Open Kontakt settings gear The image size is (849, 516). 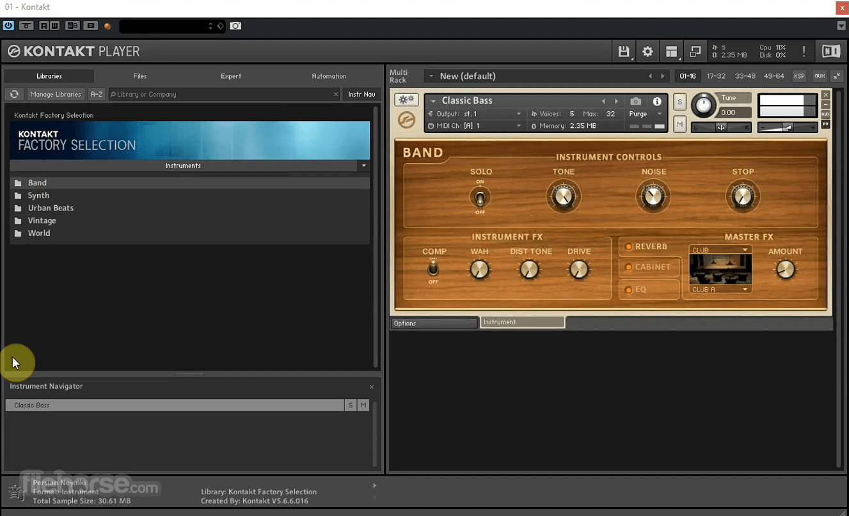pos(647,52)
